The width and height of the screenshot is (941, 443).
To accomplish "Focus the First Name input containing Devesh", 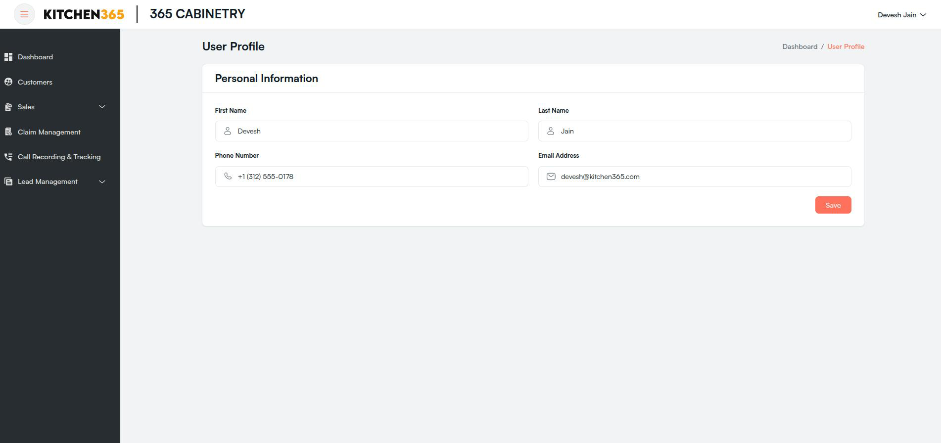I will tap(372, 131).
